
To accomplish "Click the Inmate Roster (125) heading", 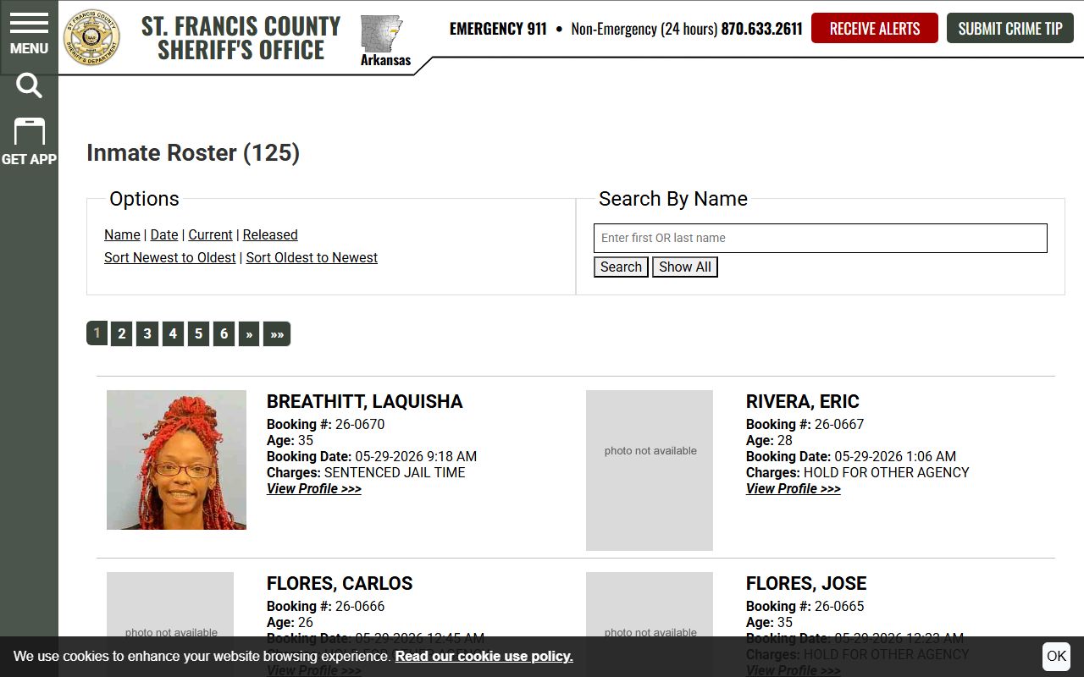I will (193, 152).
